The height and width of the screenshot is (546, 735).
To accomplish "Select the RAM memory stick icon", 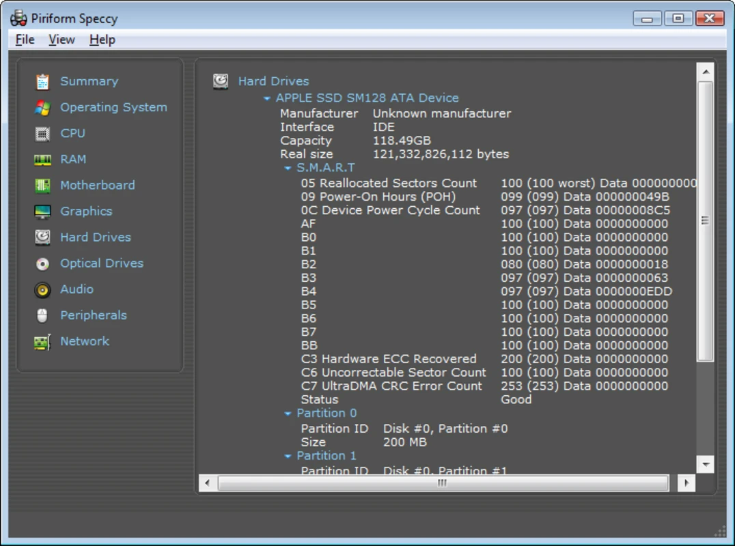I will coord(43,159).
